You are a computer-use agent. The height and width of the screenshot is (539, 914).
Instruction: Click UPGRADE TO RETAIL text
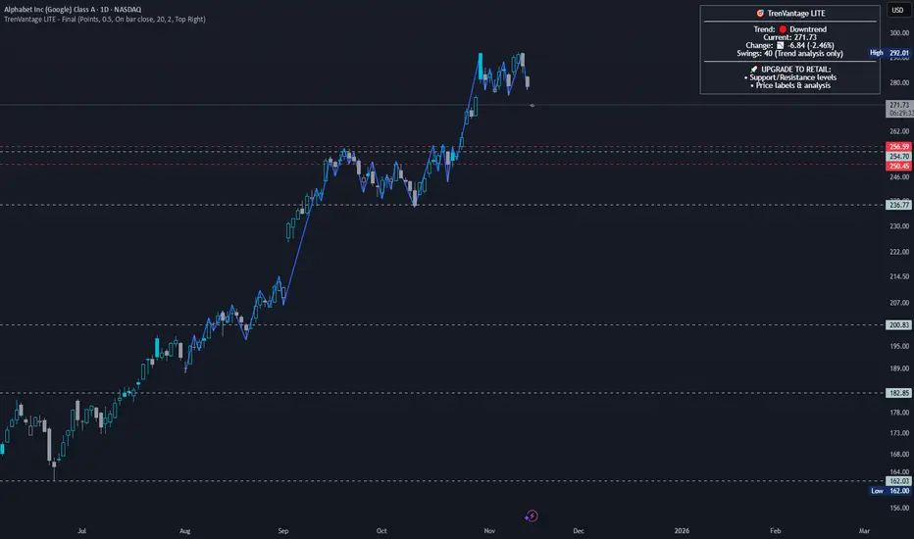[x=795, y=70]
